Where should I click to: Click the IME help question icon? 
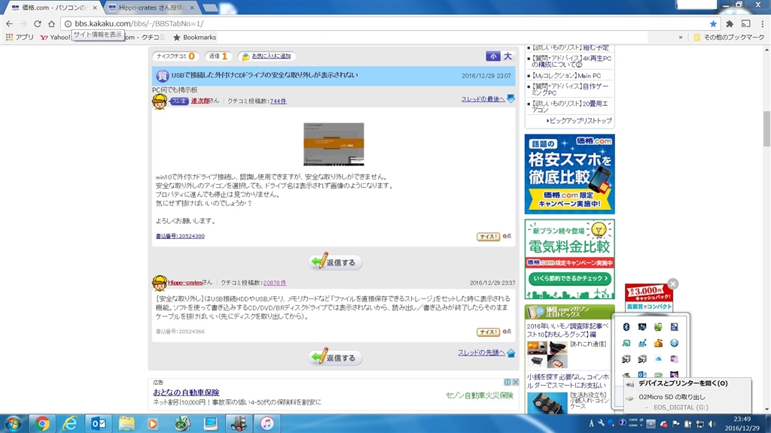point(622,422)
